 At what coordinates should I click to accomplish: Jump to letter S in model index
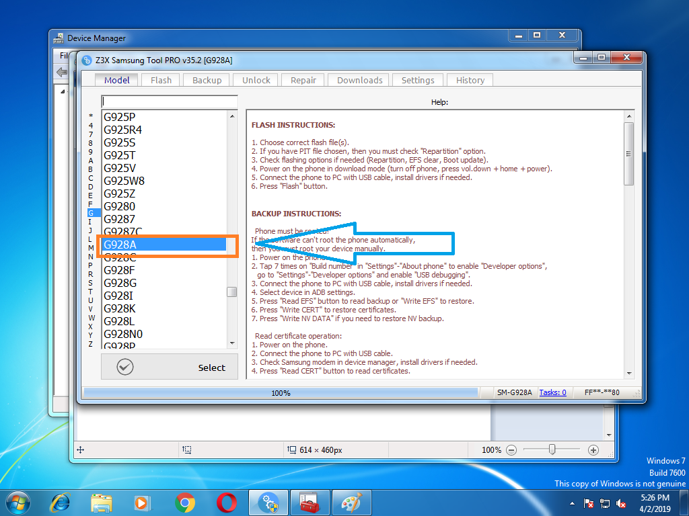[91, 283]
